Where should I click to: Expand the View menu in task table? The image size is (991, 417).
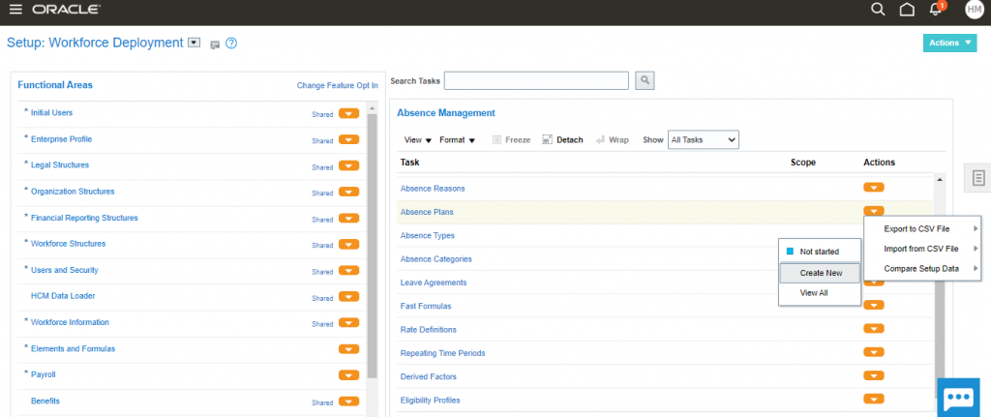click(x=418, y=140)
